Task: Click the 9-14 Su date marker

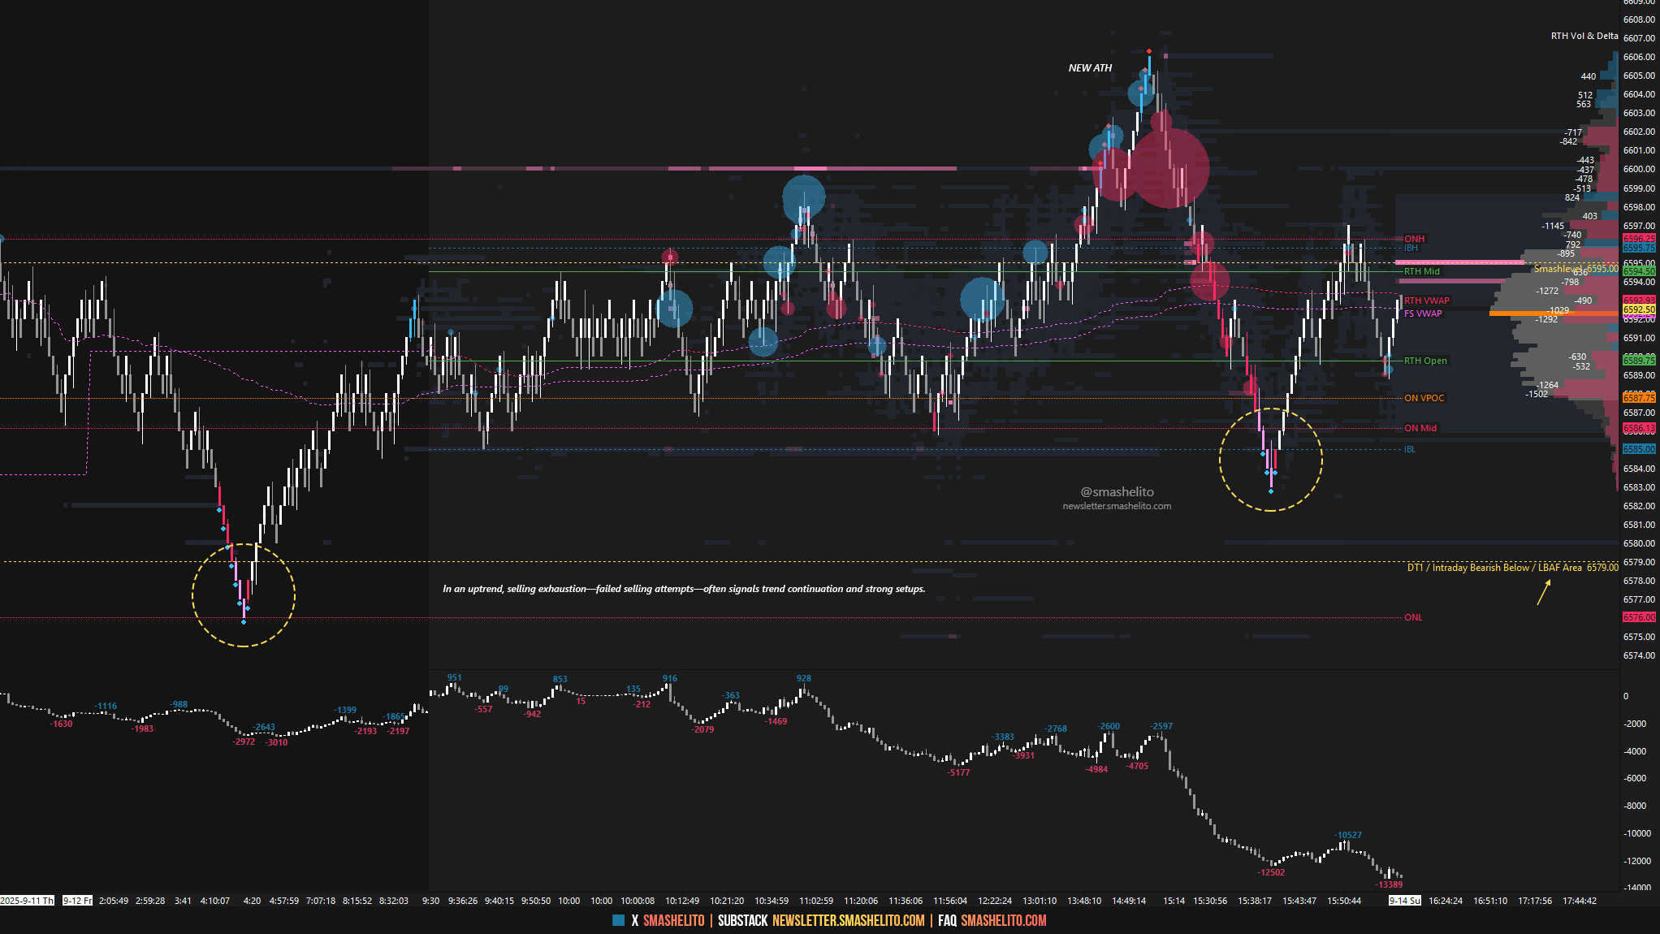Action: pos(1404,901)
